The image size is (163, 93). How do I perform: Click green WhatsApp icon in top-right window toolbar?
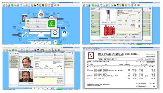pos(92,5)
